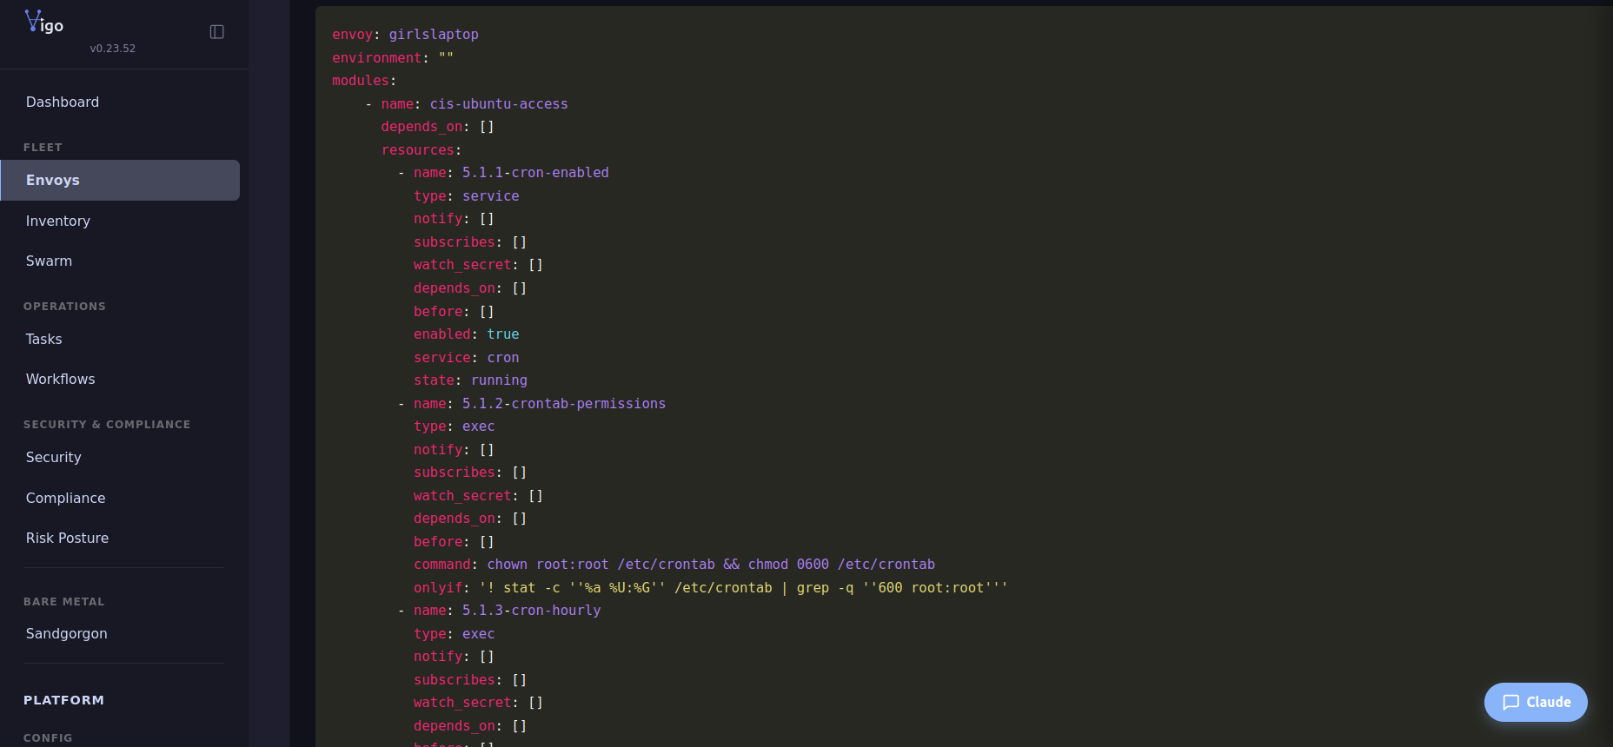Image resolution: width=1613 pixels, height=747 pixels.
Task: Click the 'service: cron' line
Action: [x=467, y=358]
